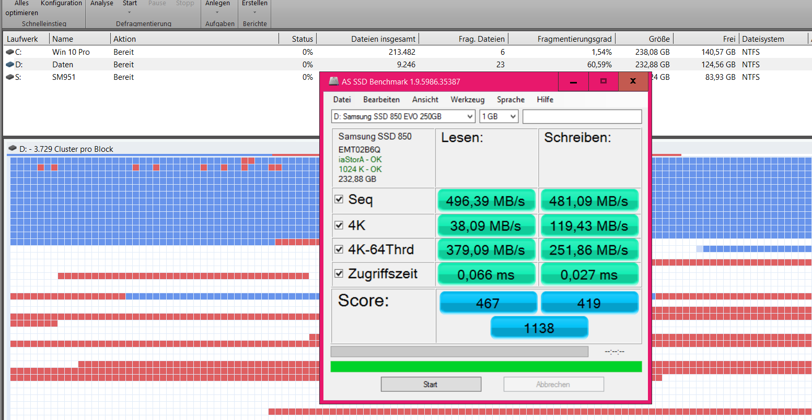
Task: Click the Pause button in the ribbon
Action: [x=157, y=4]
